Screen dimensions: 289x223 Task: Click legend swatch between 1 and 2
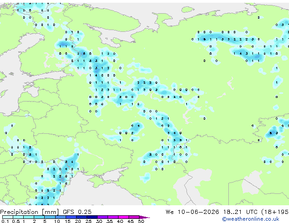[x=29, y=217]
